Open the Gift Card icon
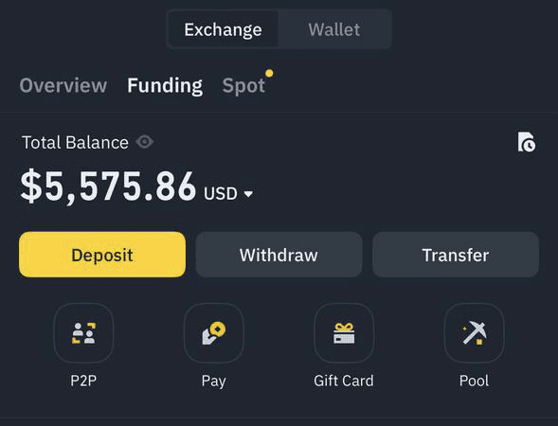 (344, 333)
